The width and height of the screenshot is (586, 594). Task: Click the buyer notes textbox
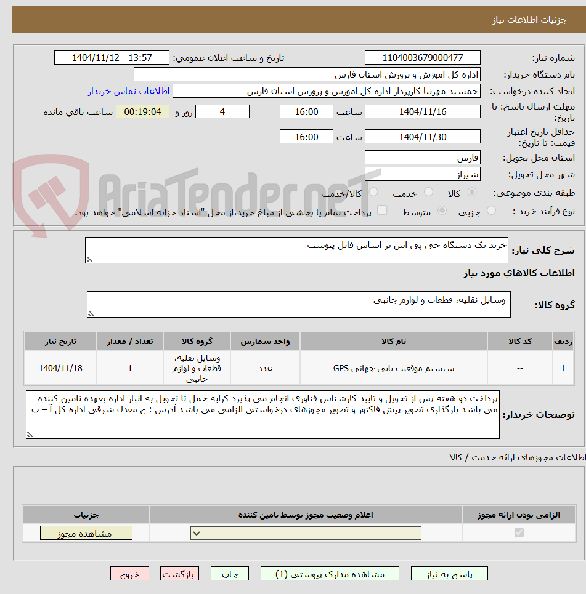(262, 414)
